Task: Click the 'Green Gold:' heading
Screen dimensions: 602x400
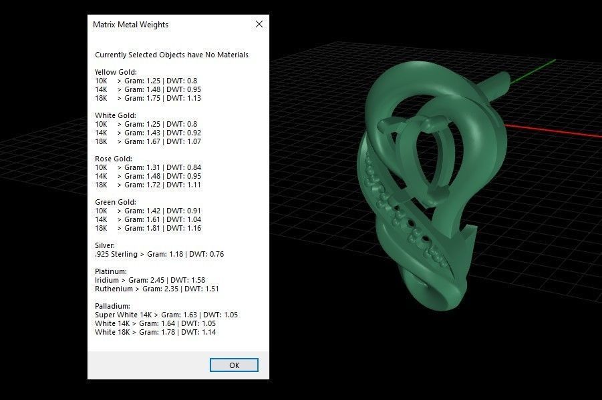Action: (x=116, y=202)
